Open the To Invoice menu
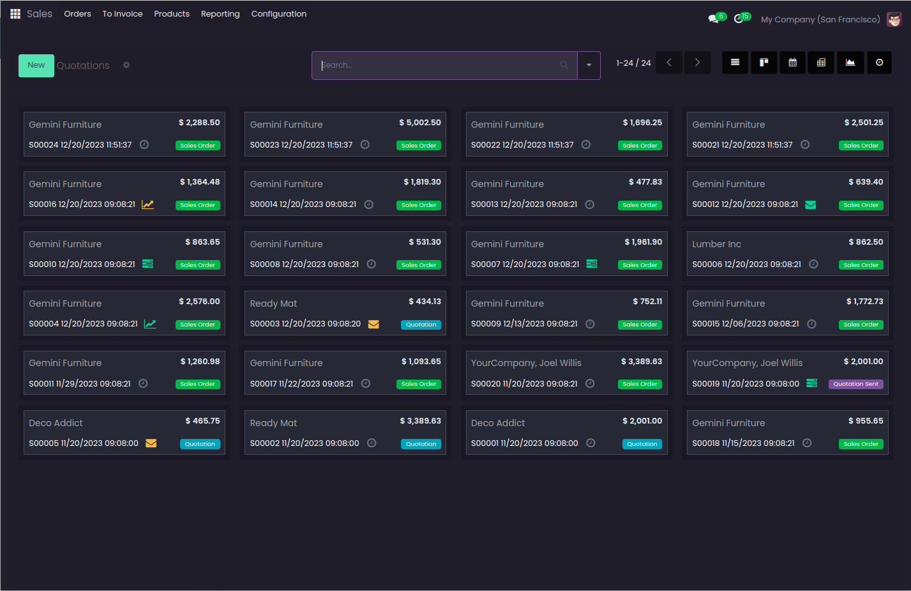The height and width of the screenshot is (591, 911). pyautogui.click(x=123, y=13)
